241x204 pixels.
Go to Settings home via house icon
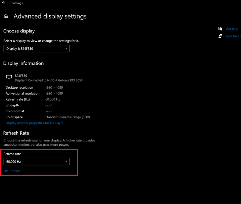point(6,16)
